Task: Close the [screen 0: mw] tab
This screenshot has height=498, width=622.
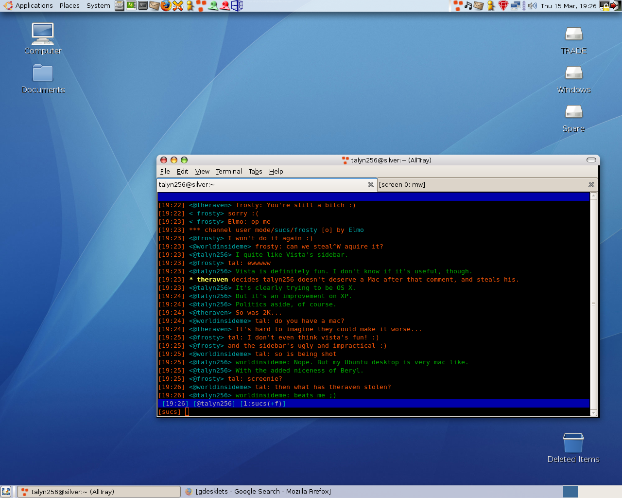Action: coord(591,185)
